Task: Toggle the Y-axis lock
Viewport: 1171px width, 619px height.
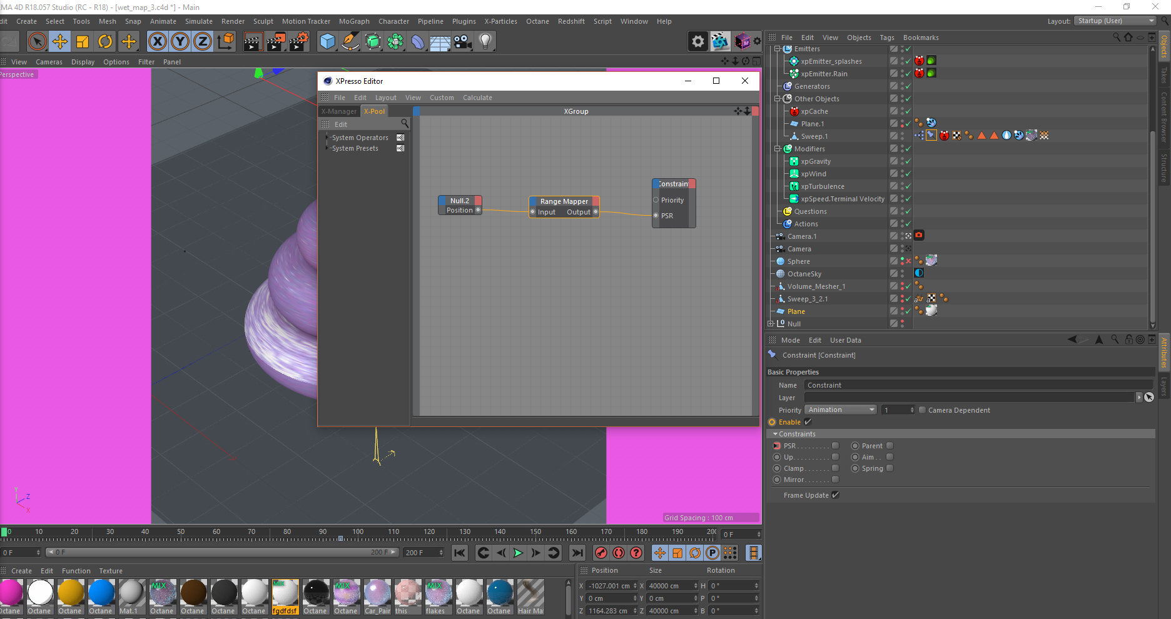Action: 180,42
